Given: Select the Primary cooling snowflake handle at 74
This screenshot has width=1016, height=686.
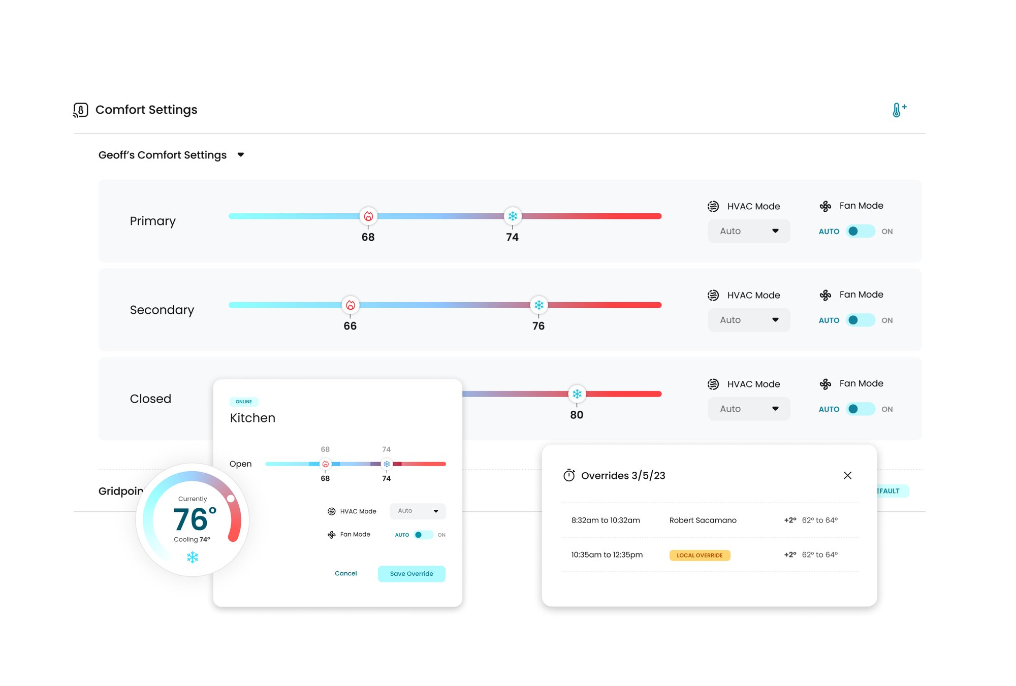Looking at the screenshot, I should [513, 216].
